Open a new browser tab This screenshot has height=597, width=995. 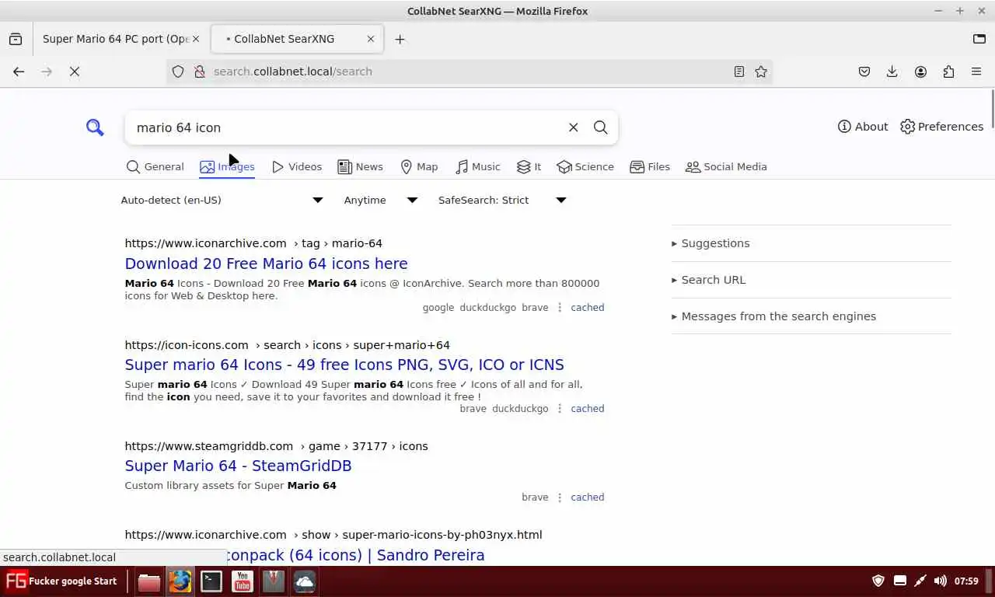400,39
